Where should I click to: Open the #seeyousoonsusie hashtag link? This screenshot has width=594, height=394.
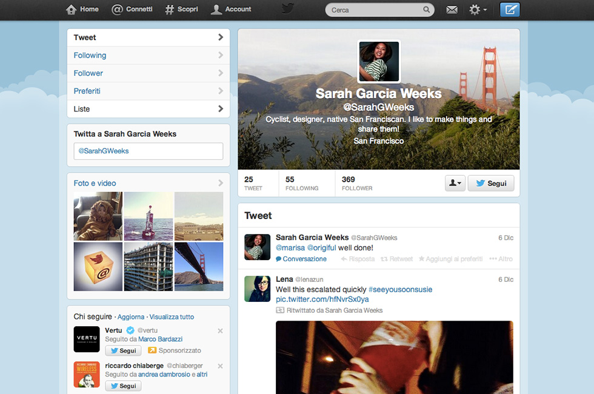(400, 290)
